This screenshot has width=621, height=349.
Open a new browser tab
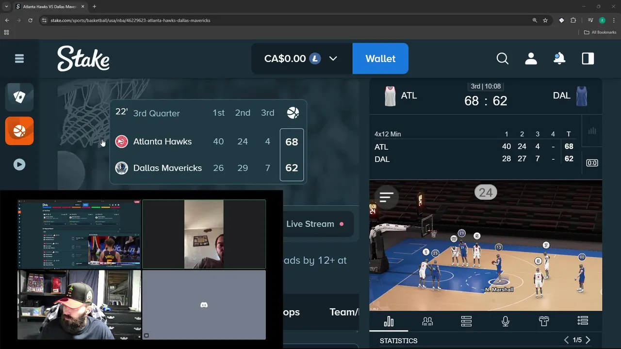(94, 7)
